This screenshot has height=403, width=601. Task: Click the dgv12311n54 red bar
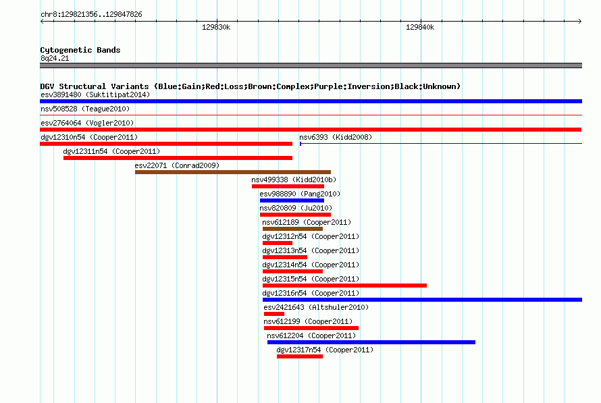pyautogui.click(x=178, y=158)
